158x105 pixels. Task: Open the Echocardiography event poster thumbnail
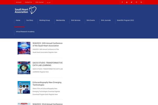pos(24,87)
